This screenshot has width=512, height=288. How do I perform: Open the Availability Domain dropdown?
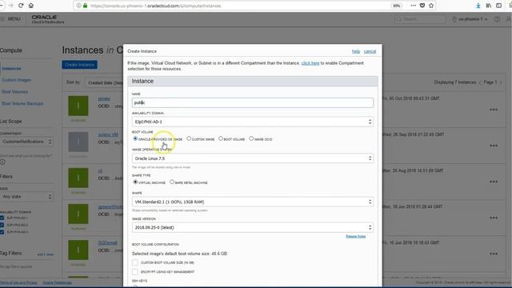pos(253,122)
